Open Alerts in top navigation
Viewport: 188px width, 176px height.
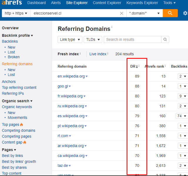56,3
